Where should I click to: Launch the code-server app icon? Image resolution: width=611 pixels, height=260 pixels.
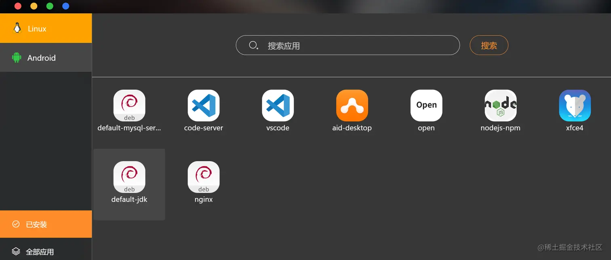(204, 106)
